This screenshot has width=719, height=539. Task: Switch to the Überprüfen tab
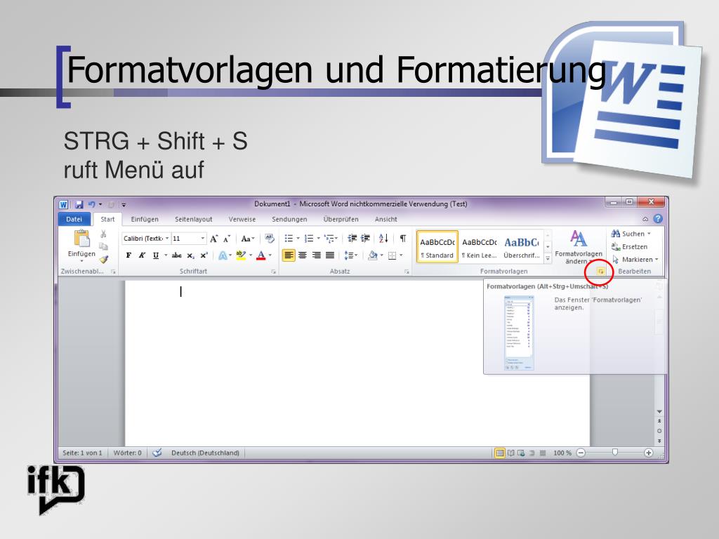tap(341, 220)
